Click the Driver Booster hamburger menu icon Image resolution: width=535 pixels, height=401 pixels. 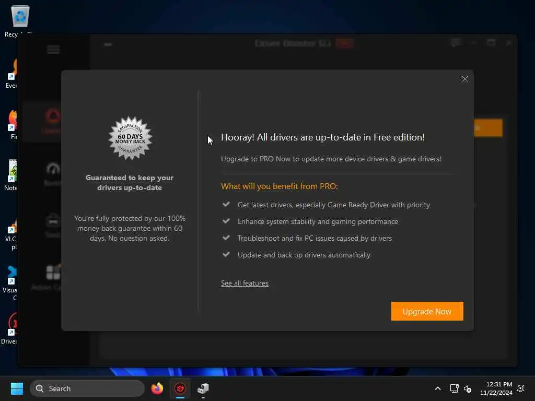click(53, 50)
